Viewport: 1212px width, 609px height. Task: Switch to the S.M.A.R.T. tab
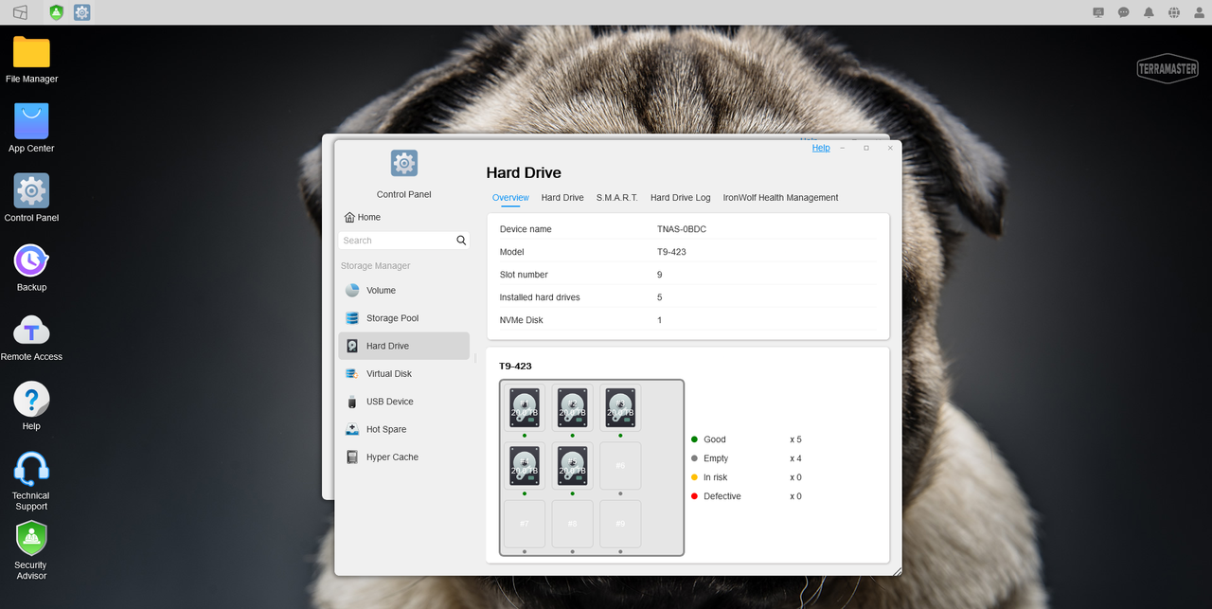[616, 198]
